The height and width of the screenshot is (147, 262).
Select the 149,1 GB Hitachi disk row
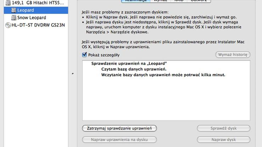(36, 3)
